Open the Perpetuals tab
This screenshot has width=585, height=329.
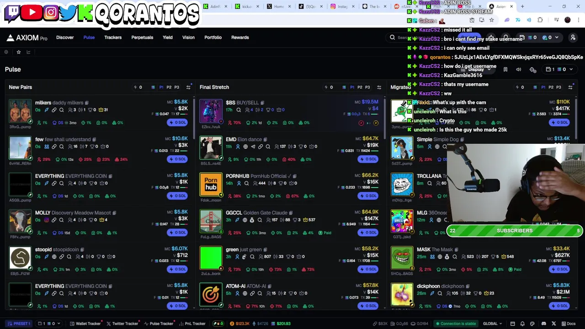click(142, 37)
